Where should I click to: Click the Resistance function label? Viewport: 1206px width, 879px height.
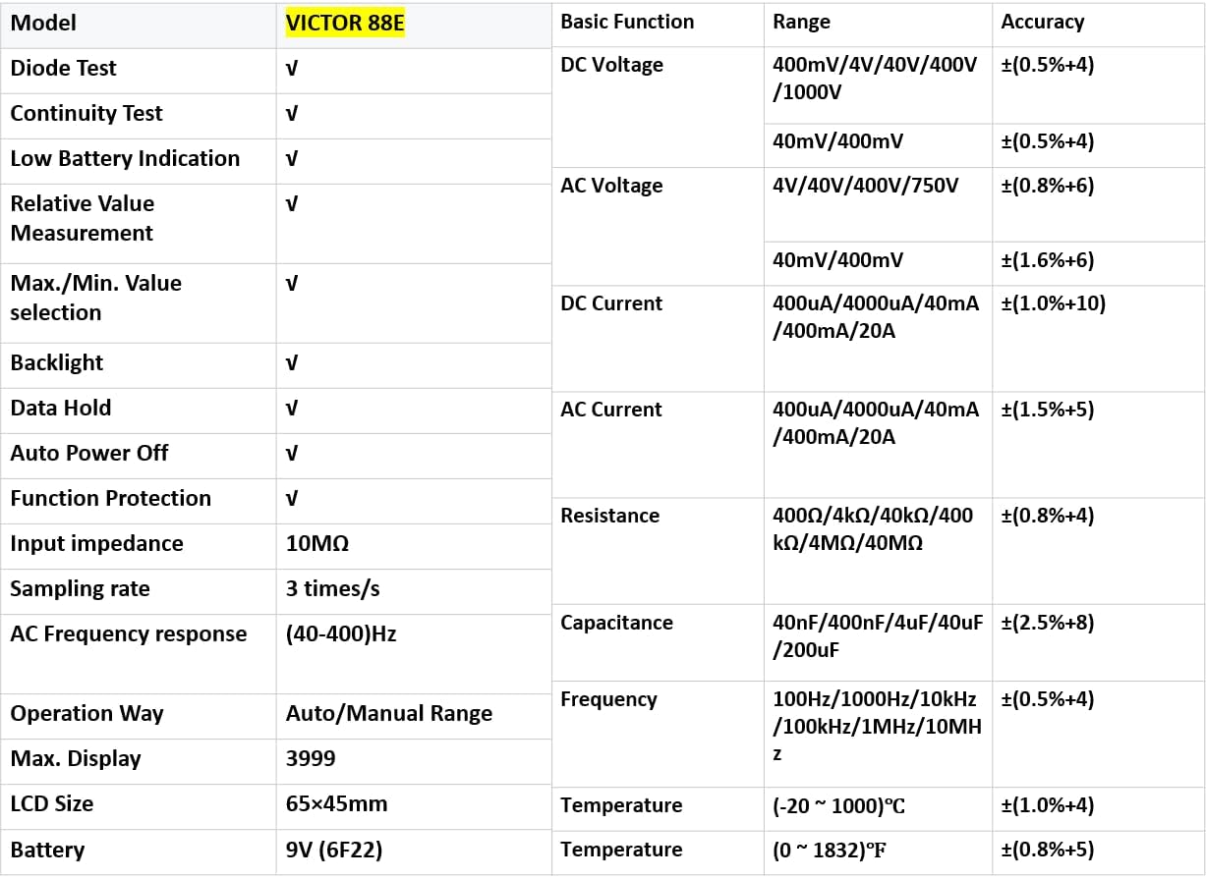click(x=610, y=517)
